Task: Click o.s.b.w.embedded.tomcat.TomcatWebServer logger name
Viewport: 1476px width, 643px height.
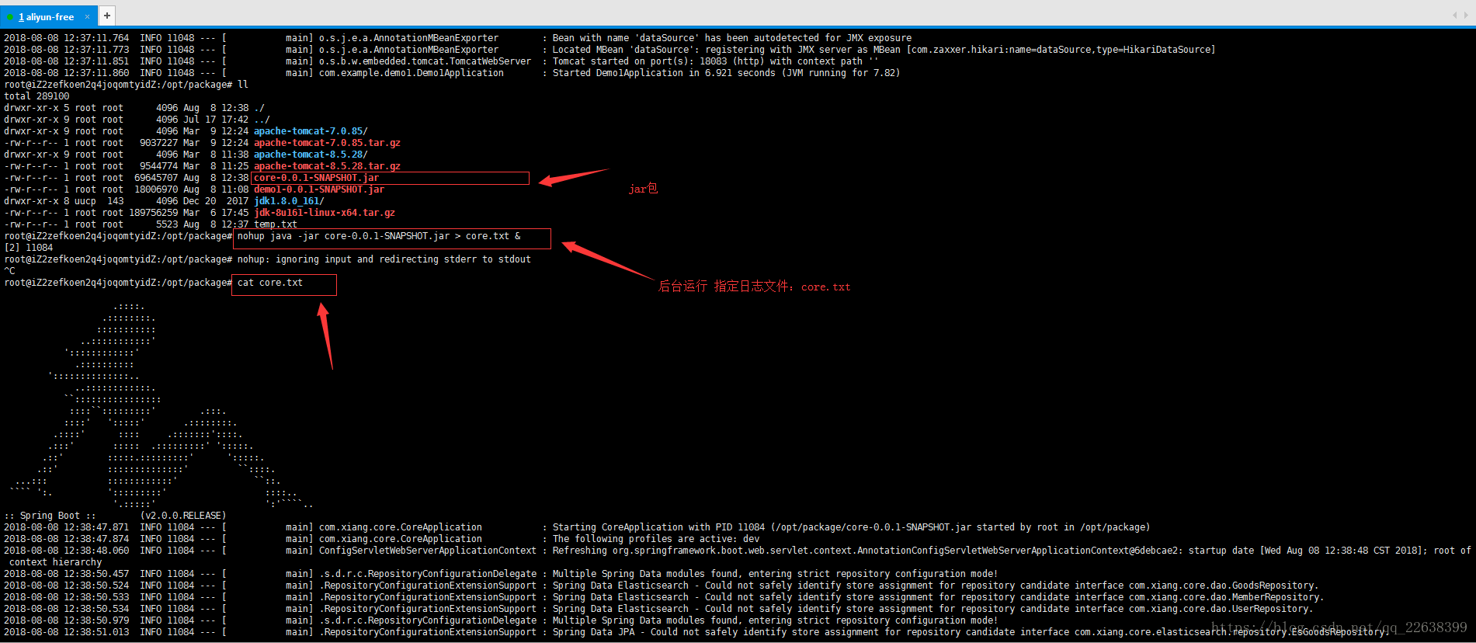Action: tap(425, 61)
